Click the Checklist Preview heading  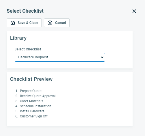(31, 79)
